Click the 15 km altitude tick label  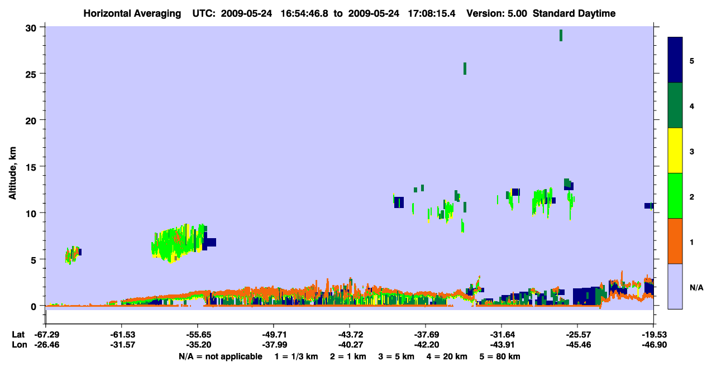[x=32, y=167]
